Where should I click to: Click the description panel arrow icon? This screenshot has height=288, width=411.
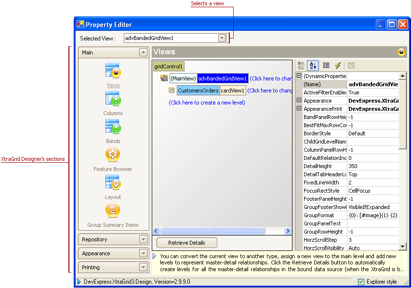pyautogui.click(x=154, y=256)
